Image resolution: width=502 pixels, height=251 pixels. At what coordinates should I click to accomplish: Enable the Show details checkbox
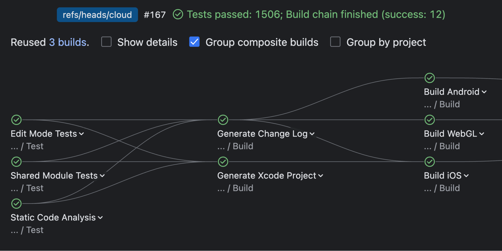pyautogui.click(x=106, y=42)
